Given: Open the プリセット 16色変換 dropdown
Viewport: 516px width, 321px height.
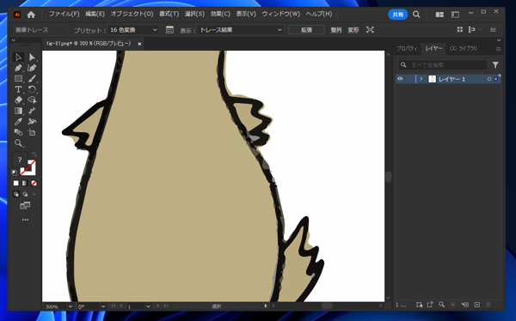Looking at the screenshot, I should tap(133, 30).
